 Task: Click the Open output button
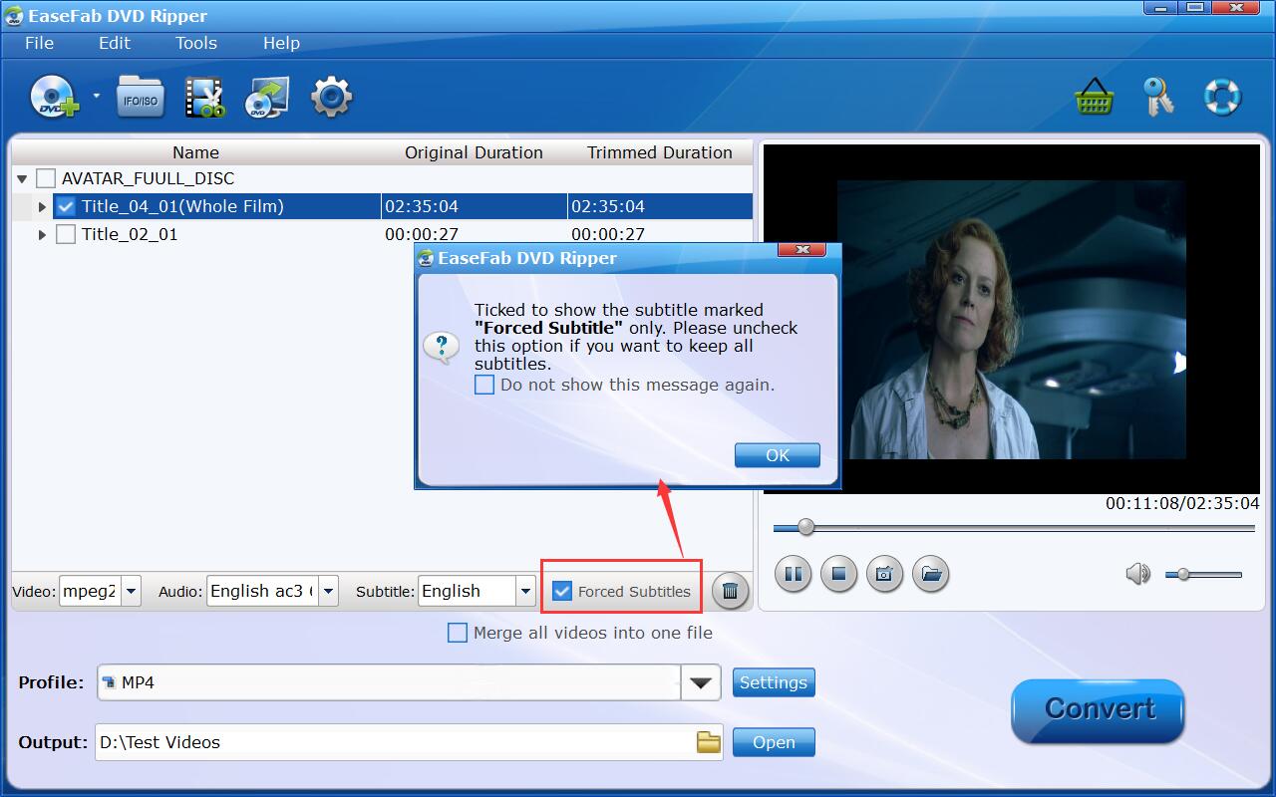pos(774,742)
